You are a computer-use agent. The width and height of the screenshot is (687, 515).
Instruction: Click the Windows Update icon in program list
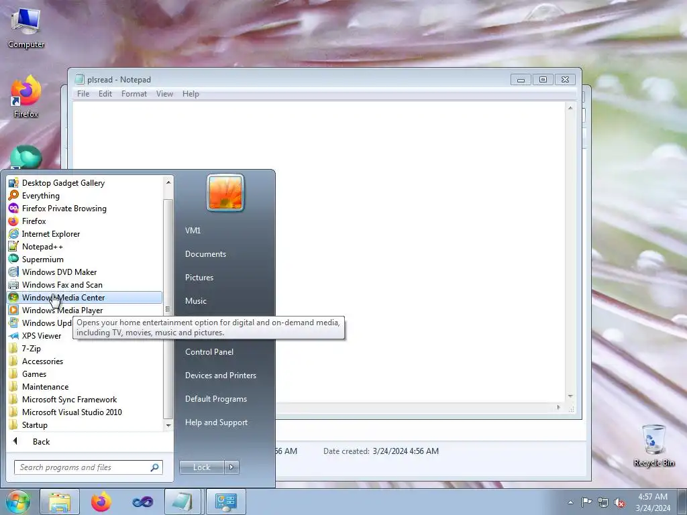coord(13,323)
